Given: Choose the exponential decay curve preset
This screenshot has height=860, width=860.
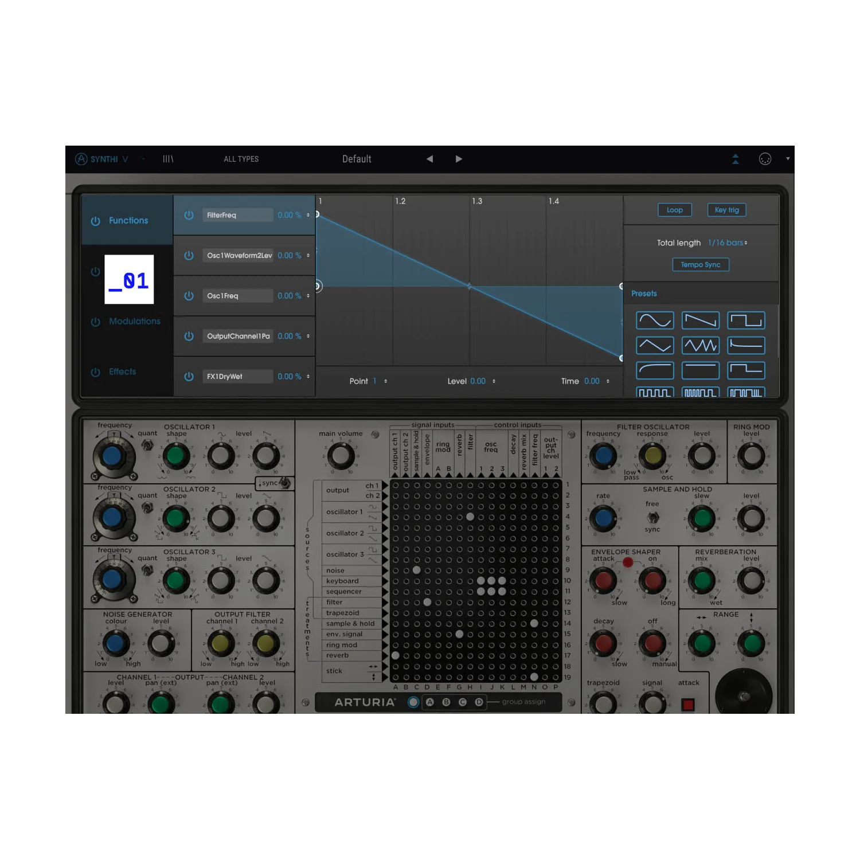Looking at the screenshot, I should pyautogui.click(x=746, y=345).
